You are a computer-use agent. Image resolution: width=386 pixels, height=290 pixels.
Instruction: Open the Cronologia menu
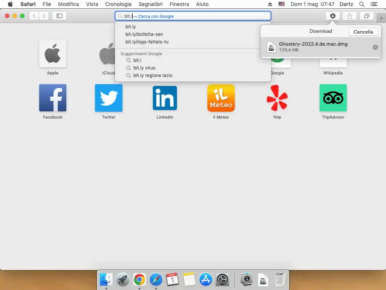(x=118, y=4)
